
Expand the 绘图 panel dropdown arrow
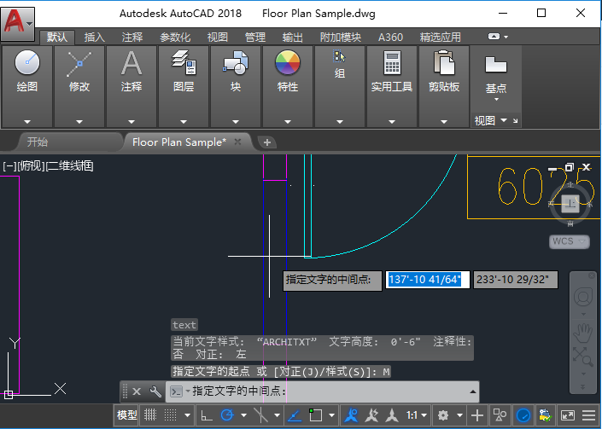coord(26,122)
